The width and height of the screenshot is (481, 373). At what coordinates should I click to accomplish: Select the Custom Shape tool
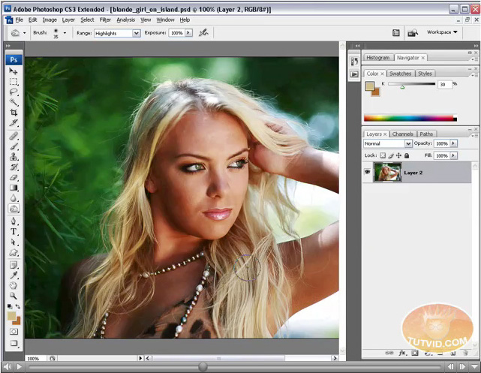(x=14, y=252)
